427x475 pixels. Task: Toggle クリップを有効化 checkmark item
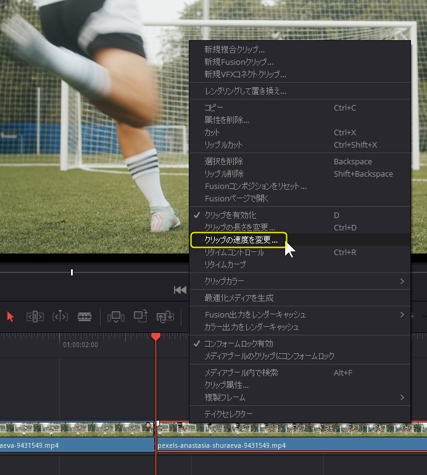tap(300, 215)
